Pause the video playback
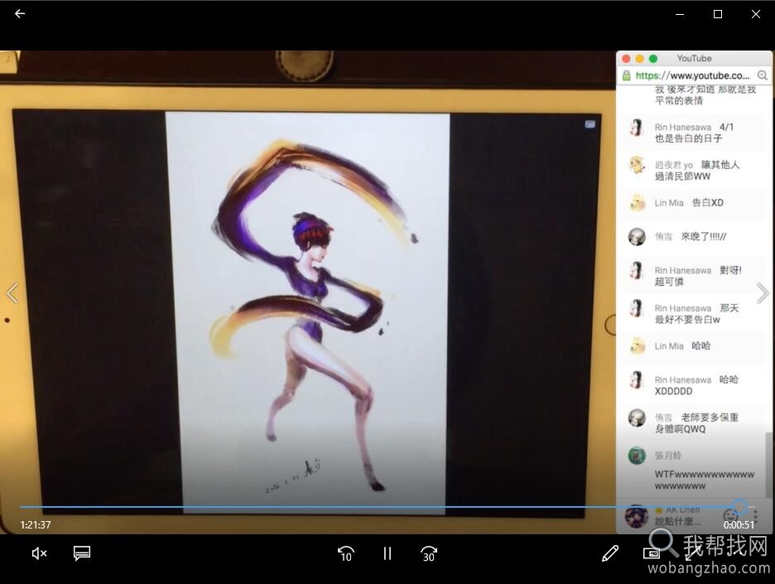This screenshot has width=775, height=584. (x=387, y=553)
